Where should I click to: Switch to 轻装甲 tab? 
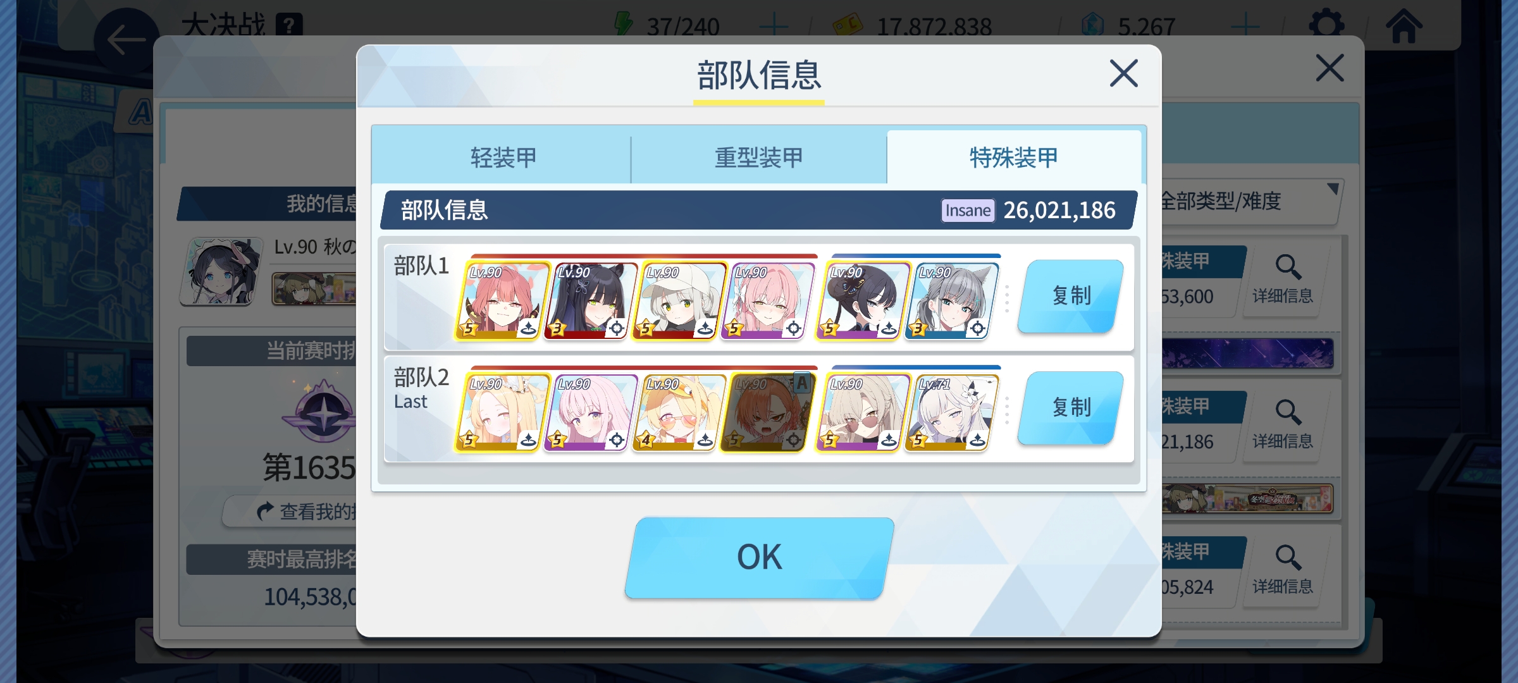502,157
